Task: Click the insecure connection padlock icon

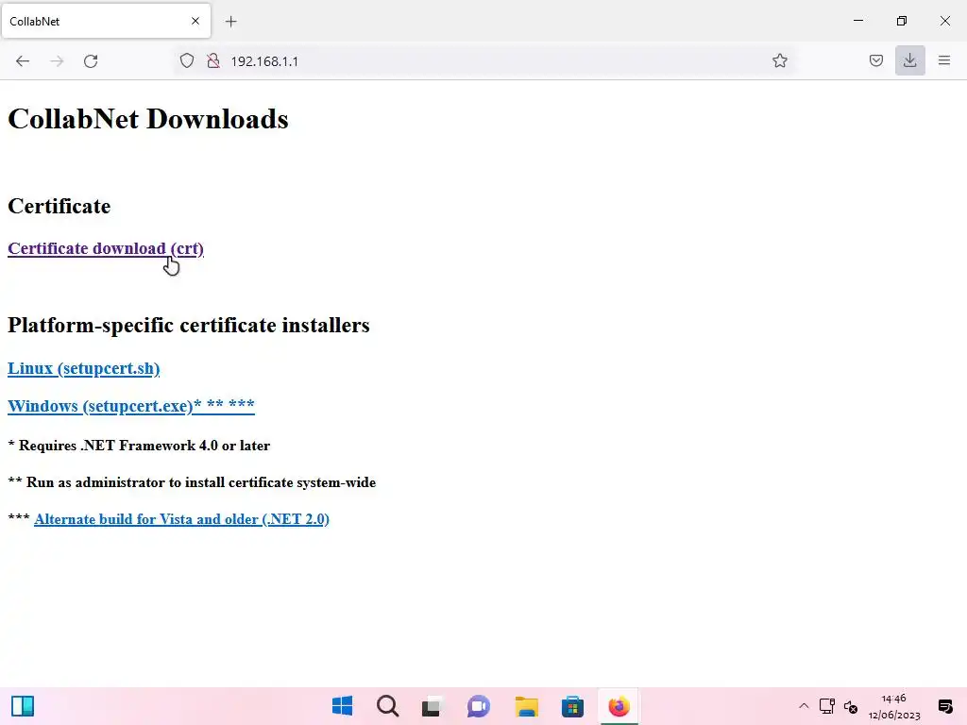Action: pyautogui.click(x=213, y=61)
